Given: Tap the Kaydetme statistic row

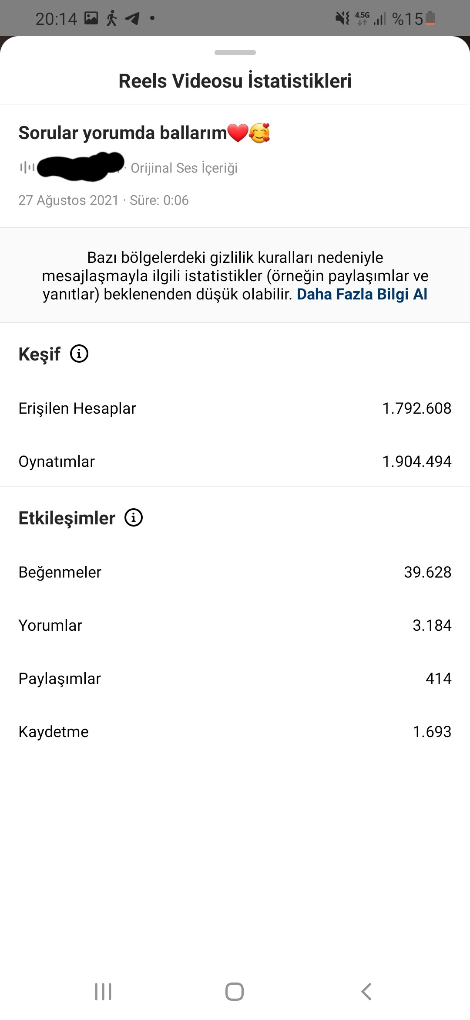Looking at the screenshot, I should (x=235, y=732).
